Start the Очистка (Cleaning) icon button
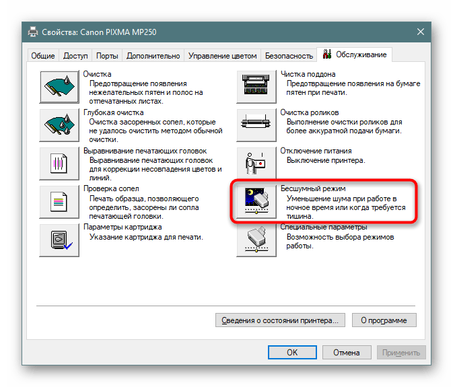Screen dimensions: 453x387 click(59, 87)
